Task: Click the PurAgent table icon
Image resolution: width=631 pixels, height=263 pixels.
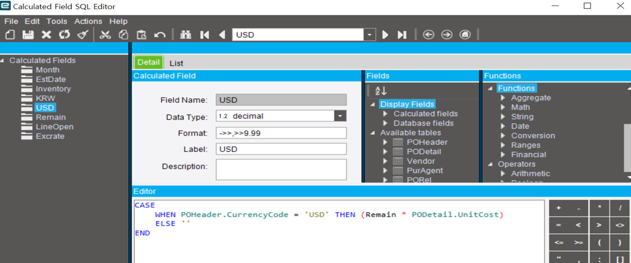Action: coord(398,171)
